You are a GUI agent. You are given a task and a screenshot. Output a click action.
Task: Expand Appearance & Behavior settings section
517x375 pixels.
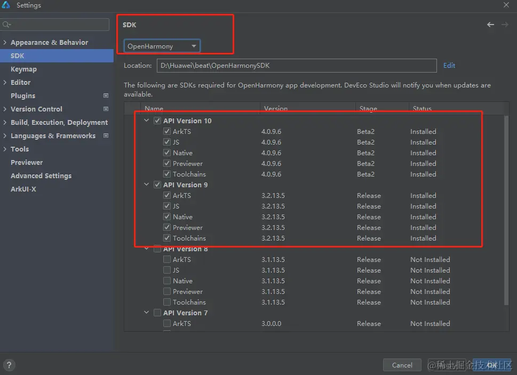[x=5, y=43]
